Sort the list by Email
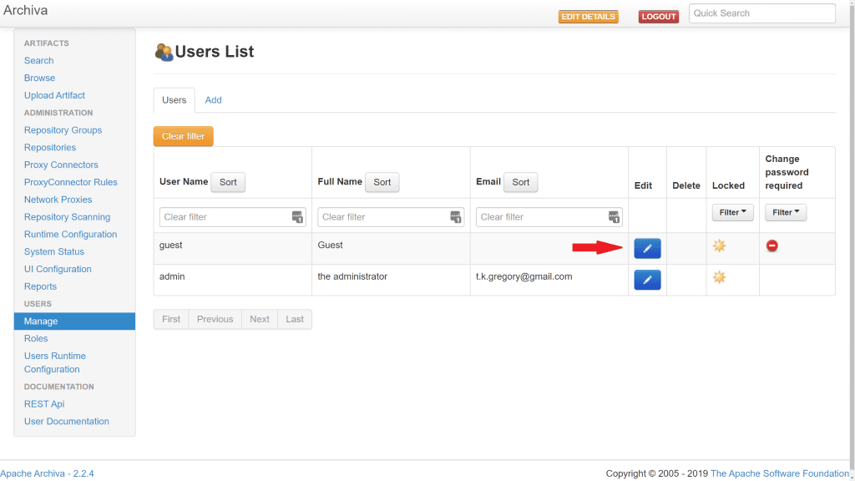 click(x=520, y=182)
